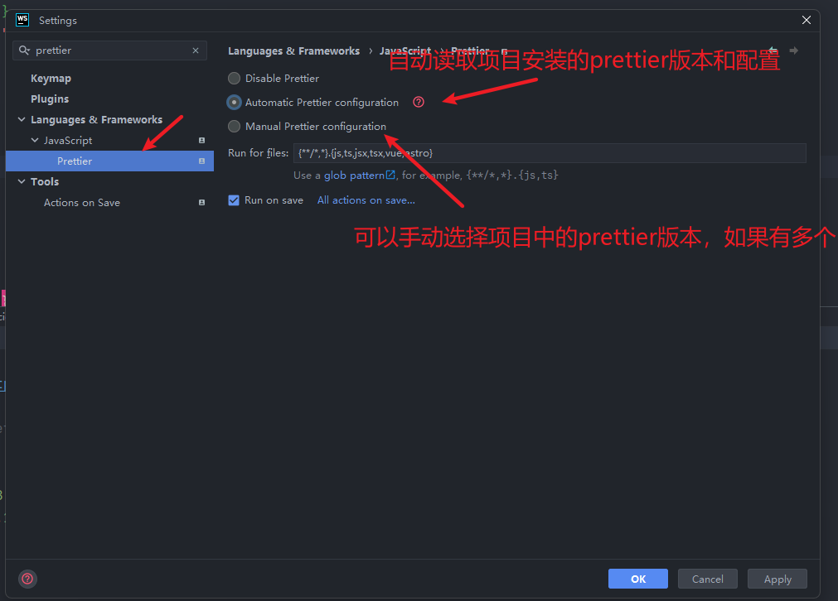The width and height of the screenshot is (838, 601).
Task: Collapse the Languages & Frameworks node
Action: coord(22,119)
